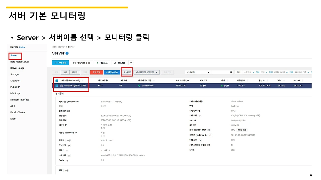
Task: Click the icon beside 서버 스펙 label
Action: (200, 116)
